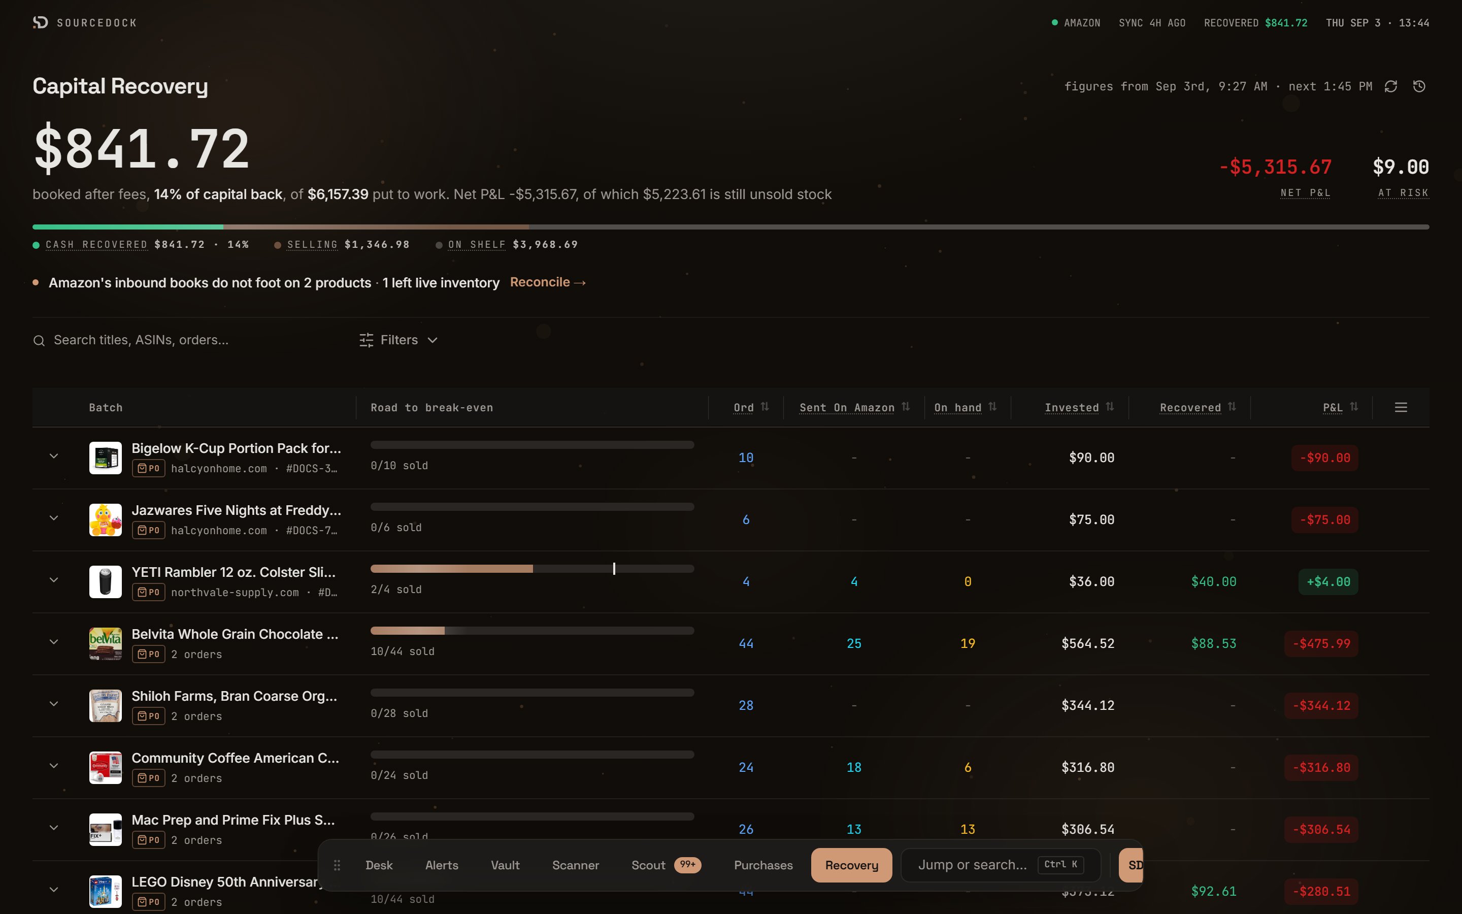
Task: Click the Bigelow $90.00 invested value
Action: pos(1091,458)
